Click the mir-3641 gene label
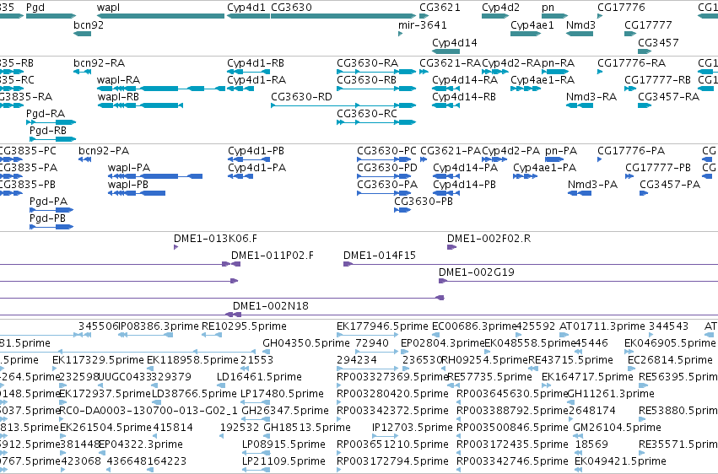 coord(422,25)
